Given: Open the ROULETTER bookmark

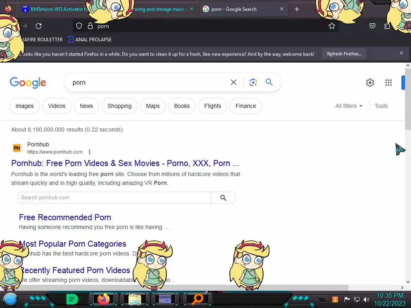Looking at the screenshot, I should tap(43, 40).
